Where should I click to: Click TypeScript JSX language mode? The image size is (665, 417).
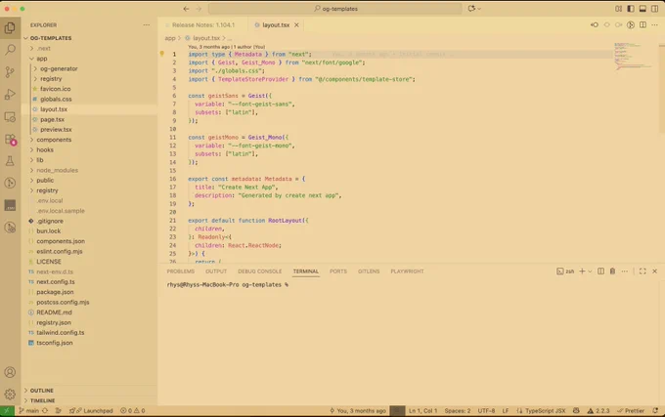[x=545, y=410]
